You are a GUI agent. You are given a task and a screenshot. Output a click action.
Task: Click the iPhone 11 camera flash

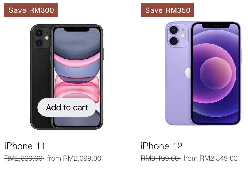click(x=47, y=38)
